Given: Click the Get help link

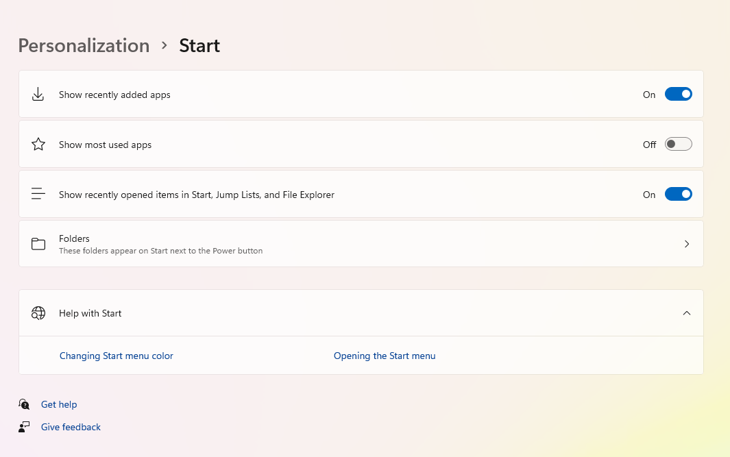Looking at the screenshot, I should [x=59, y=404].
